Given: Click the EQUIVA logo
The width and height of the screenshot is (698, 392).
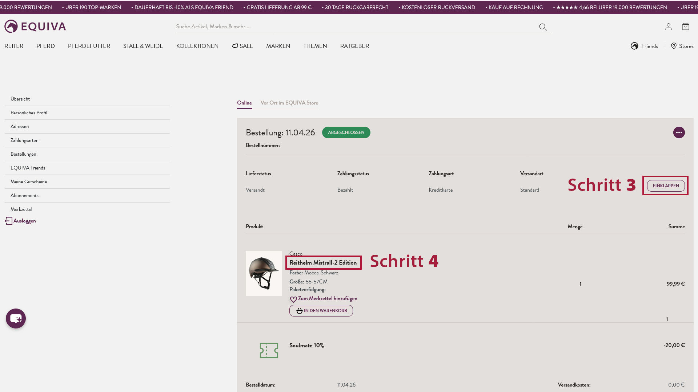Looking at the screenshot, I should [x=35, y=26].
